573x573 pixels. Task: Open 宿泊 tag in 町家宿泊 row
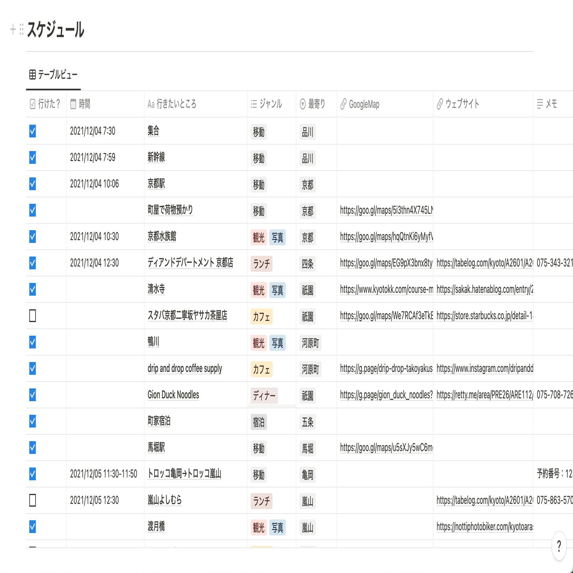pos(259,422)
